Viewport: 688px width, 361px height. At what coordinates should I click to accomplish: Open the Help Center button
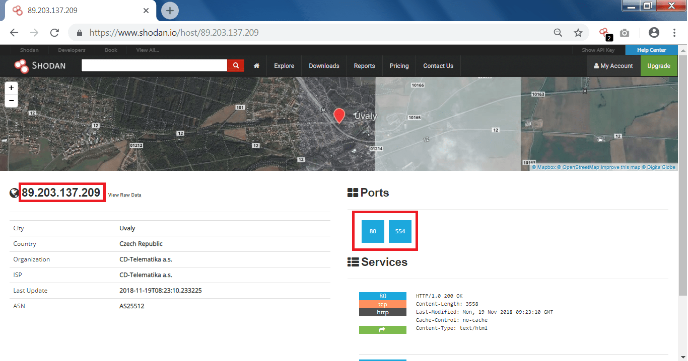[x=651, y=50]
